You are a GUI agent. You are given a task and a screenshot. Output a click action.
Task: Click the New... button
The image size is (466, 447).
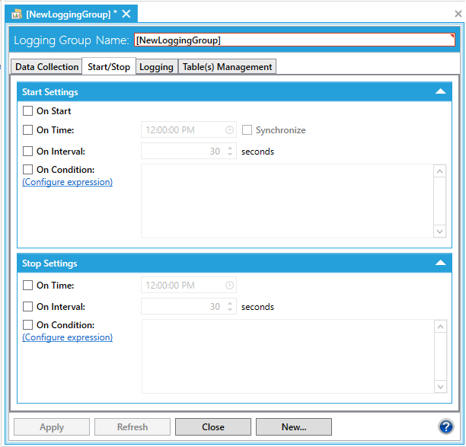coord(294,426)
